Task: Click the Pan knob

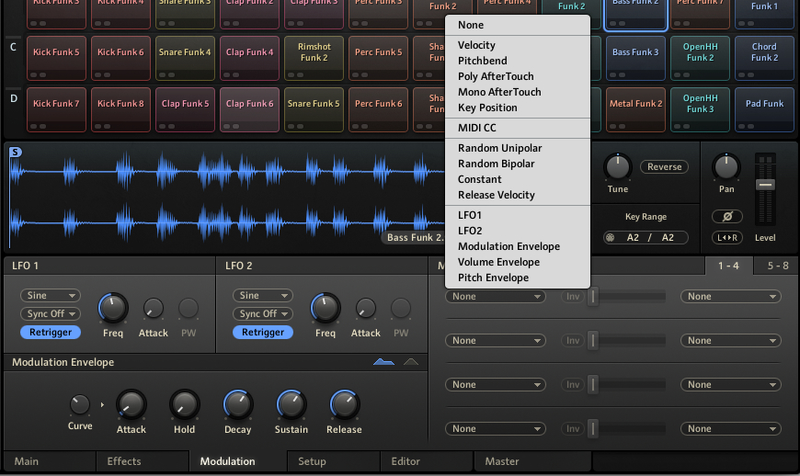Action: [726, 167]
